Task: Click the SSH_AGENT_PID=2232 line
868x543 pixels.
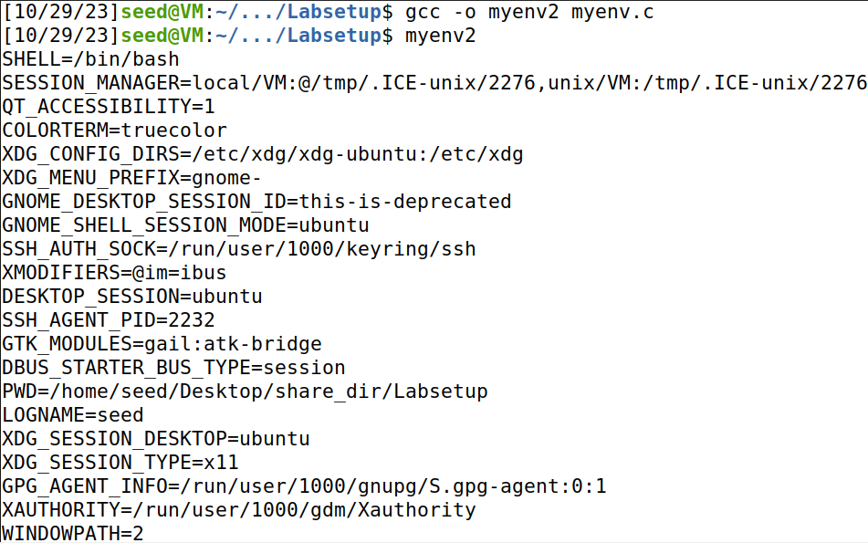Action: tap(108, 320)
